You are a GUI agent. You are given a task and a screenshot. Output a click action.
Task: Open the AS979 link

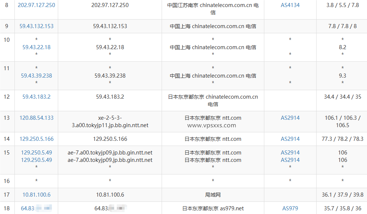[x=290, y=208]
